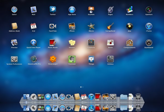Expand the Utilities folder
This screenshot has width=164, height=112.
110,59
